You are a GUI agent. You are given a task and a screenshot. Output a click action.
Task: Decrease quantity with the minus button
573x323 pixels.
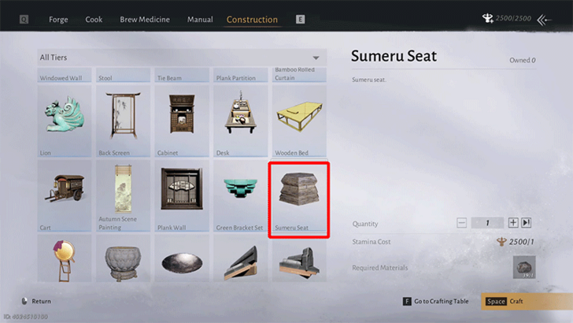tap(461, 222)
